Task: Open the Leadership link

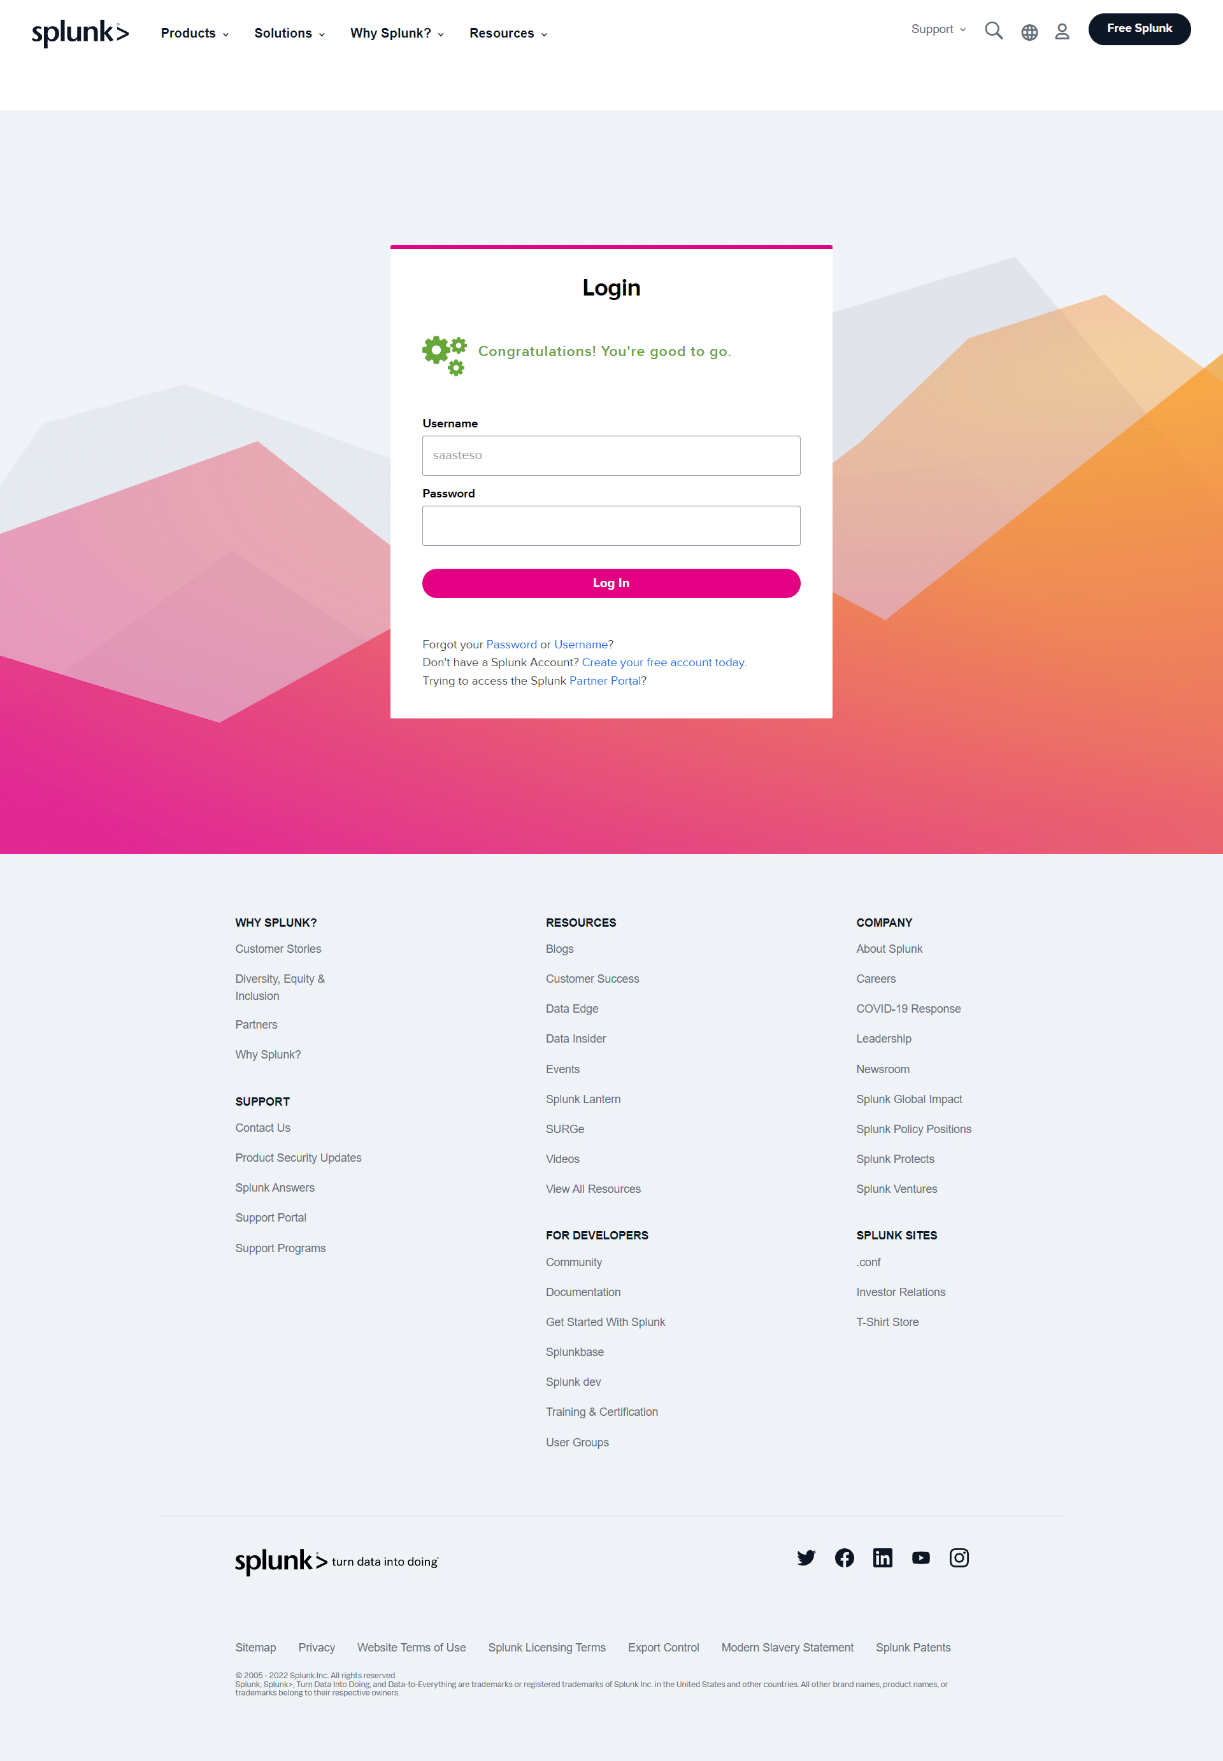Action: (x=883, y=1038)
